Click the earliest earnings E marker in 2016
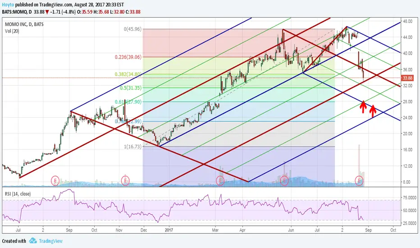Viewport: 420px width, 248px height. point(55,180)
